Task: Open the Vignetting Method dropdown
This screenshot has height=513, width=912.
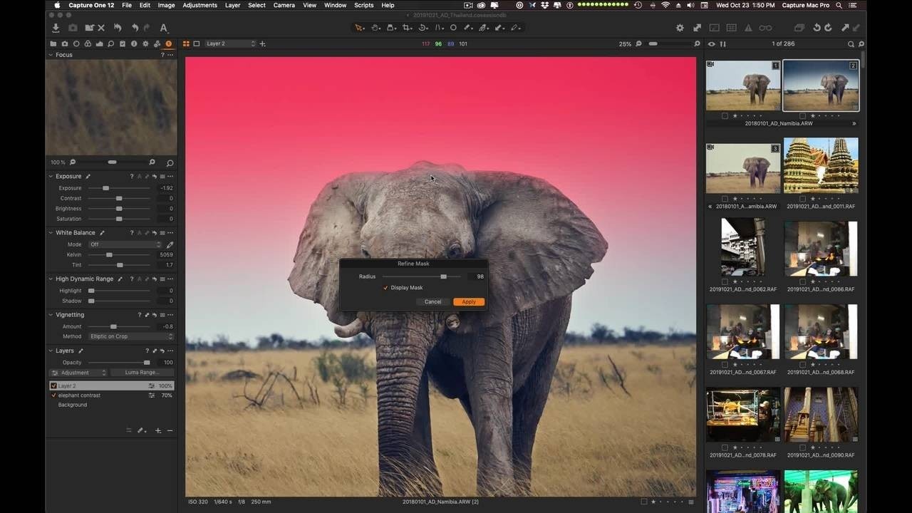Action: tap(131, 336)
